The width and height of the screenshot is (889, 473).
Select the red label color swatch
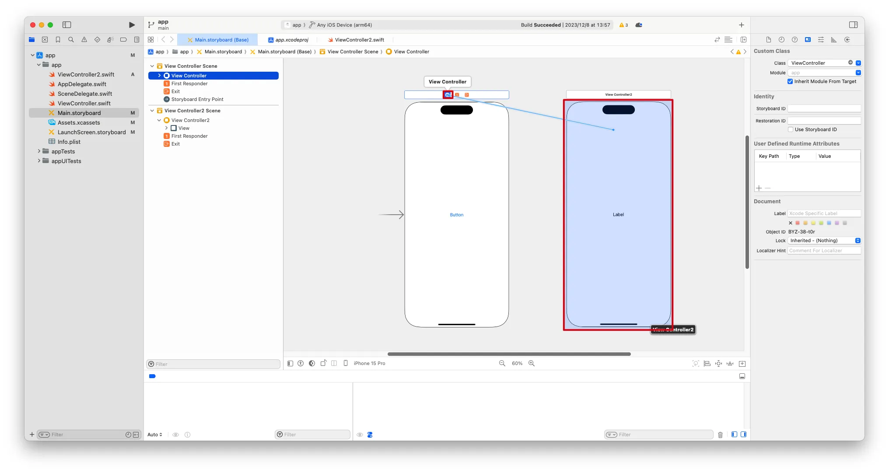pyautogui.click(x=798, y=223)
